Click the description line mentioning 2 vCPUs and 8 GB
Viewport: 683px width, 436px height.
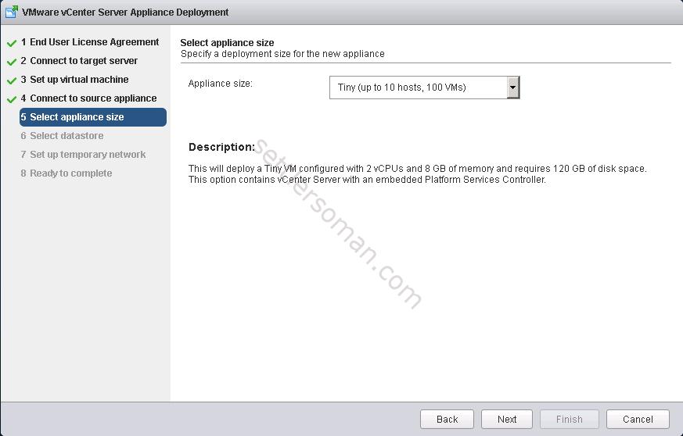pyautogui.click(x=417, y=169)
